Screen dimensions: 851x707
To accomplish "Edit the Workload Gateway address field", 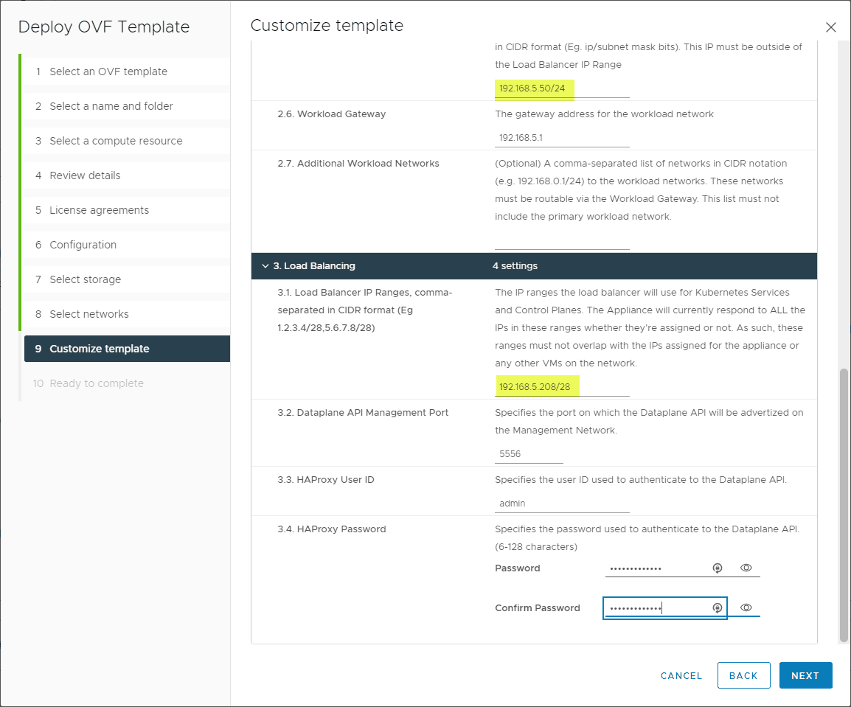I will [560, 137].
